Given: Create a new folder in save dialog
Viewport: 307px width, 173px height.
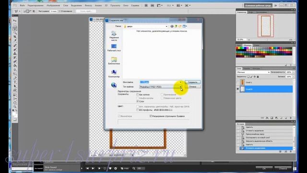Looking at the screenshot, I should point(180,26).
